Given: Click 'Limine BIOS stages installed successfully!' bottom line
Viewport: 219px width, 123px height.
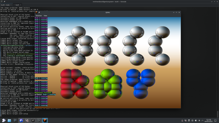Looking at the screenshot, I should [x=20, y=110].
